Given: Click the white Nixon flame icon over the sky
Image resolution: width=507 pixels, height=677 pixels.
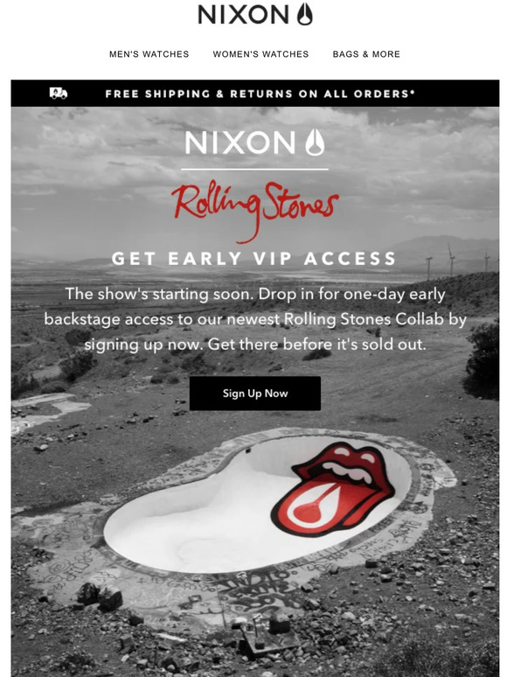Looking at the screenshot, I should pos(315,143).
